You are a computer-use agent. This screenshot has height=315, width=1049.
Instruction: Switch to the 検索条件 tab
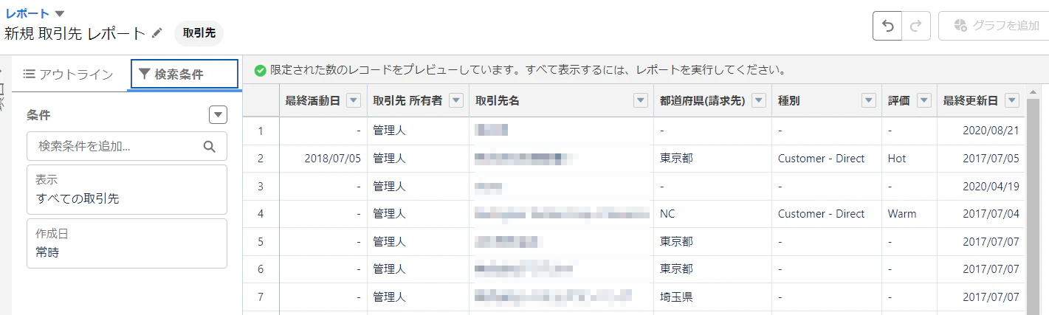pos(185,74)
